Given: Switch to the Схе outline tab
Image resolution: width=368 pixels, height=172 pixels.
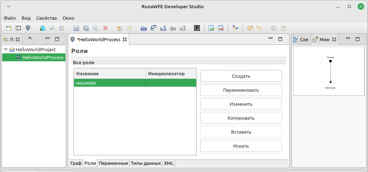Looking at the screenshot, I should [x=302, y=39].
